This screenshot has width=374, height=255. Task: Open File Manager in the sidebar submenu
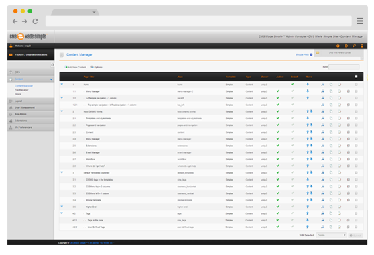point(21,90)
